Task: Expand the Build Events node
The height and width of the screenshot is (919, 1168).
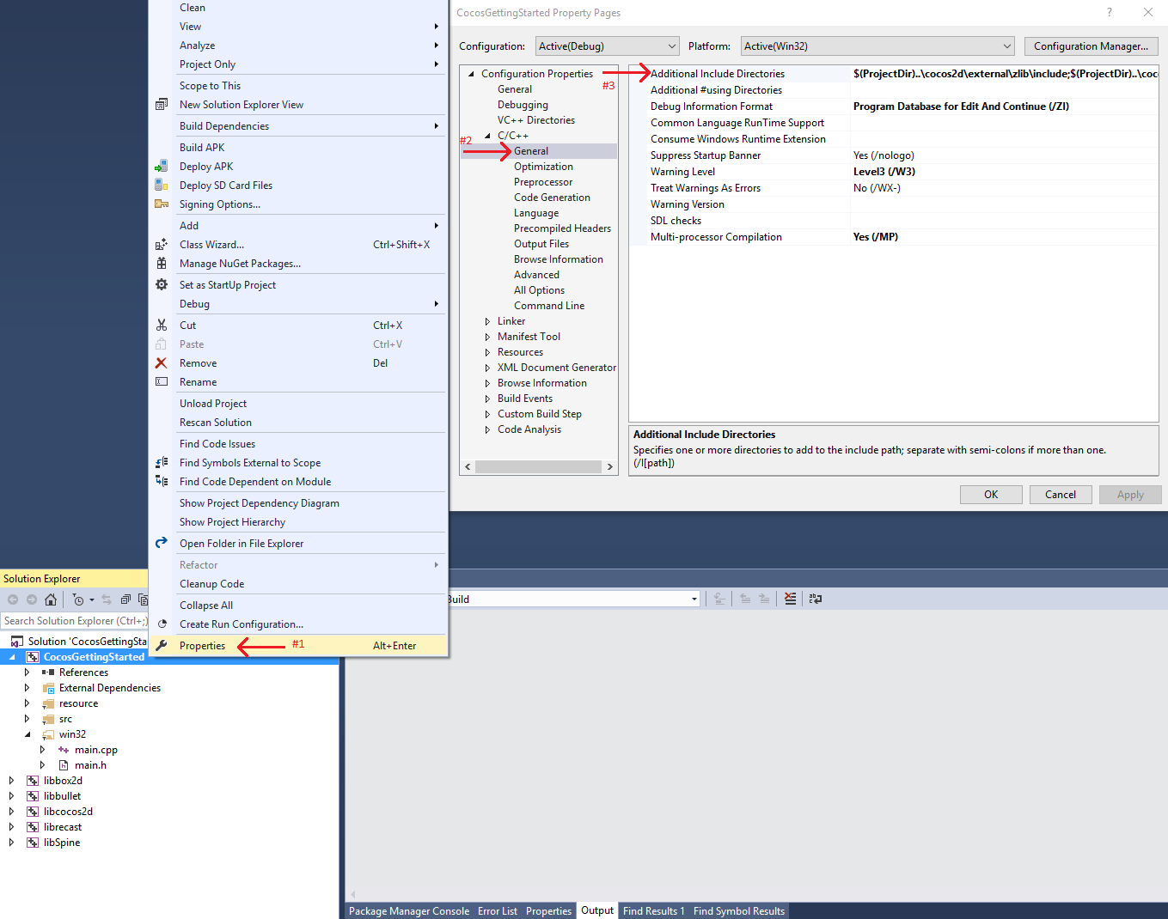Action: pos(487,399)
